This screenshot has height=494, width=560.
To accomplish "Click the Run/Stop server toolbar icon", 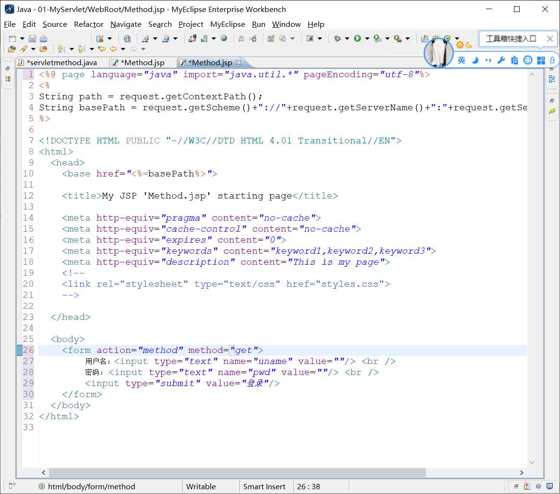I will (204, 38).
